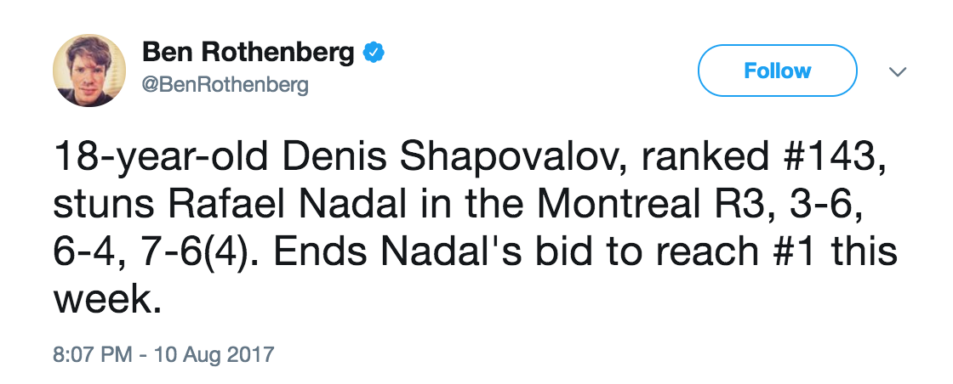Click the final word "week."
This screenshot has height=384, width=953.
107,299
